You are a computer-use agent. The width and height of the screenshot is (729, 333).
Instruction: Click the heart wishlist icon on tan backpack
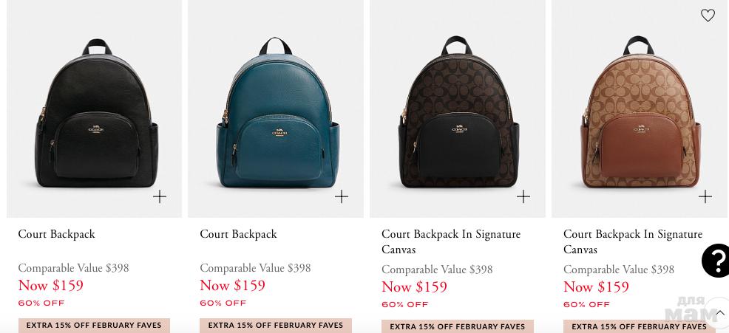click(x=708, y=16)
